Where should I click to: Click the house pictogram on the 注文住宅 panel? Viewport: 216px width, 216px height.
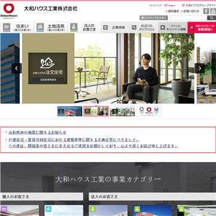[x=47, y=62]
